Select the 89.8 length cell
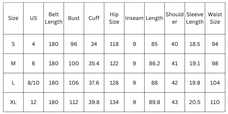This screenshot has height=114, width=228. pos(154,102)
